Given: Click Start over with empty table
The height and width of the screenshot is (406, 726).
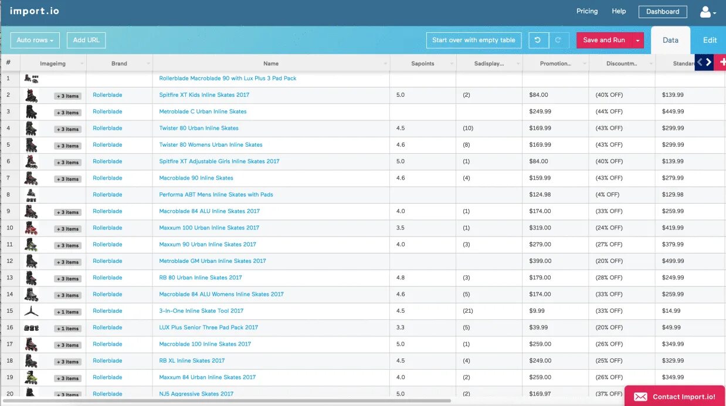Looking at the screenshot, I should pyautogui.click(x=474, y=40).
